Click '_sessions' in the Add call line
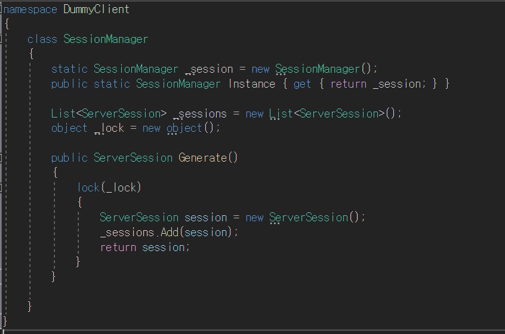This screenshot has width=505, height=334. click(x=127, y=233)
